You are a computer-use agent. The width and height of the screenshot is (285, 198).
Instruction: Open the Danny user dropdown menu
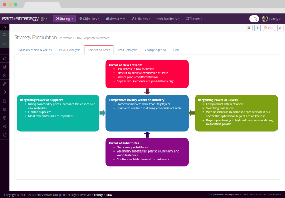(x=275, y=19)
